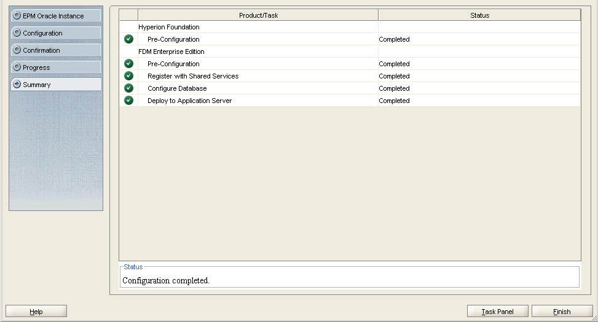Click the green checkmark beside FDM Enterprise Edition Pre-Configuration

click(129, 64)
